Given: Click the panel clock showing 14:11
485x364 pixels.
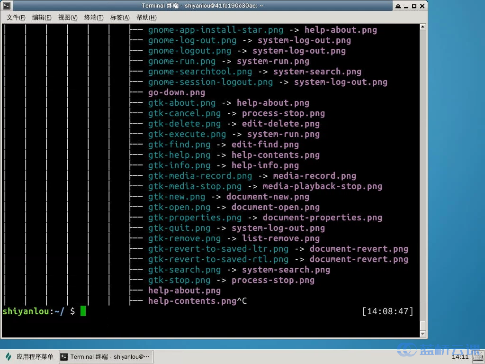Looking at the screenshot, I should [460, 357].
